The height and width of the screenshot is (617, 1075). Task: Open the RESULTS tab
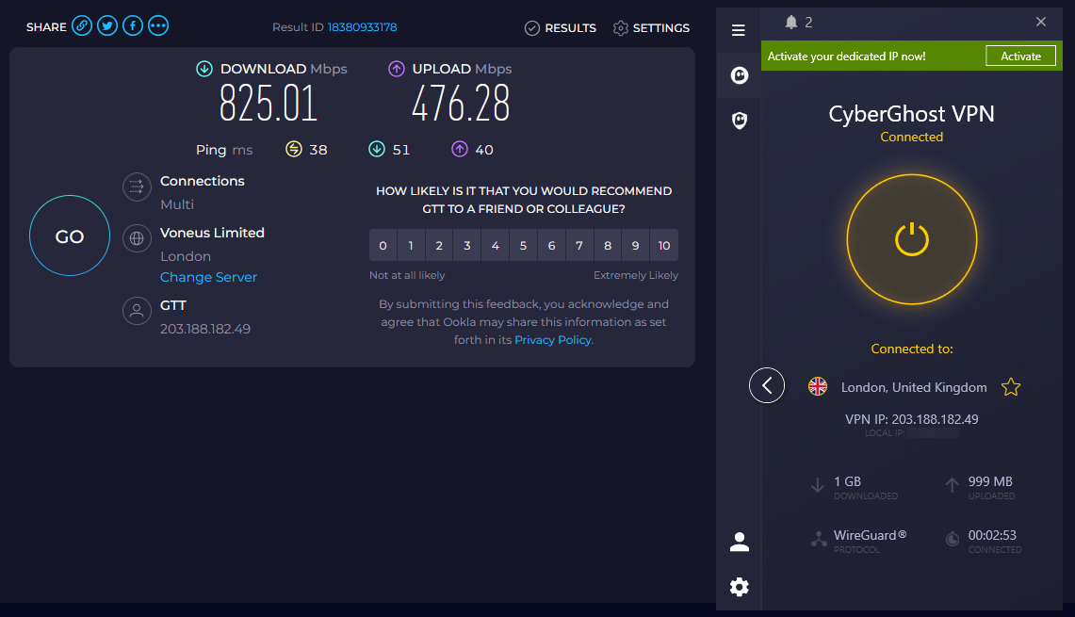(x=561, y=28)
